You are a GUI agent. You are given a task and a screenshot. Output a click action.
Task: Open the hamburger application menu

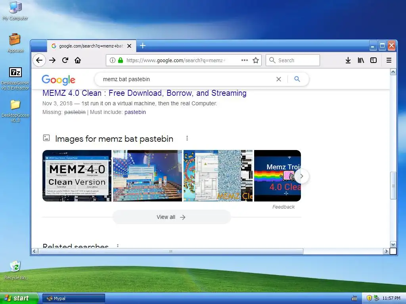tap(389, 60)
